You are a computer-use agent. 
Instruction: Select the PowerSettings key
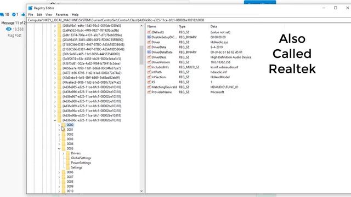(81, 163)
